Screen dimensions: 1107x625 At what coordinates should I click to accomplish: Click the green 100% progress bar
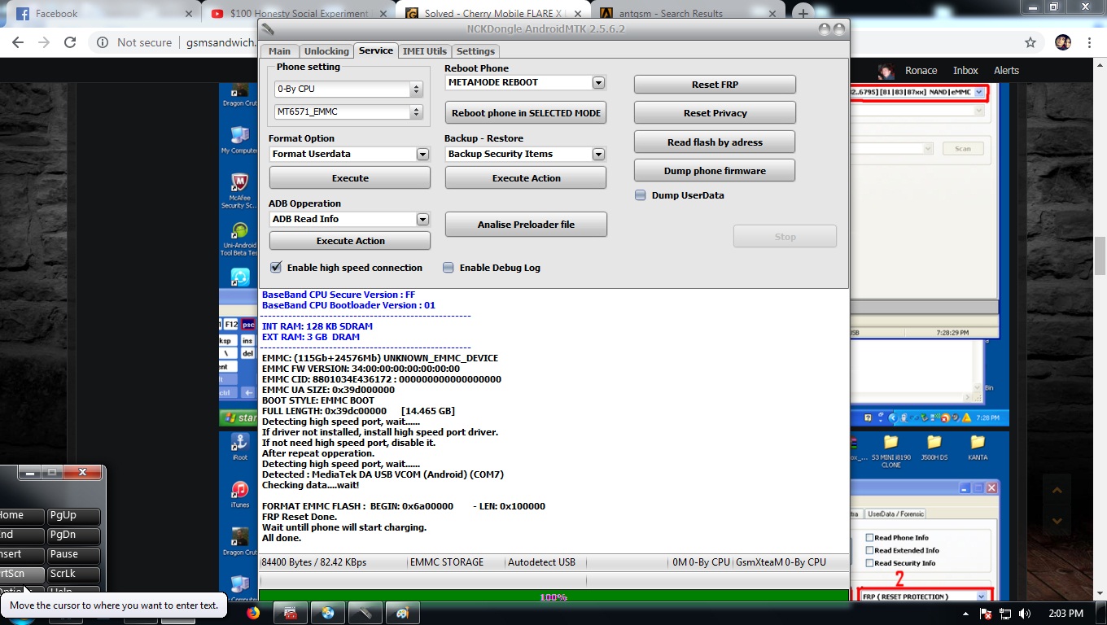[x=553, y=597]
